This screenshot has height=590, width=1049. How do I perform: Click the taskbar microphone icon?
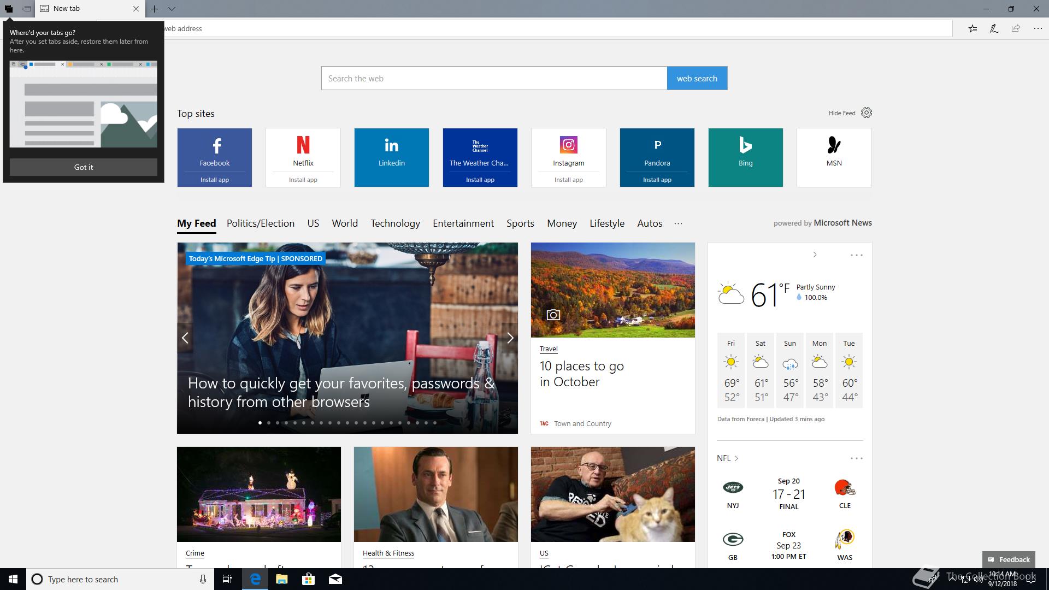point(203,579)
